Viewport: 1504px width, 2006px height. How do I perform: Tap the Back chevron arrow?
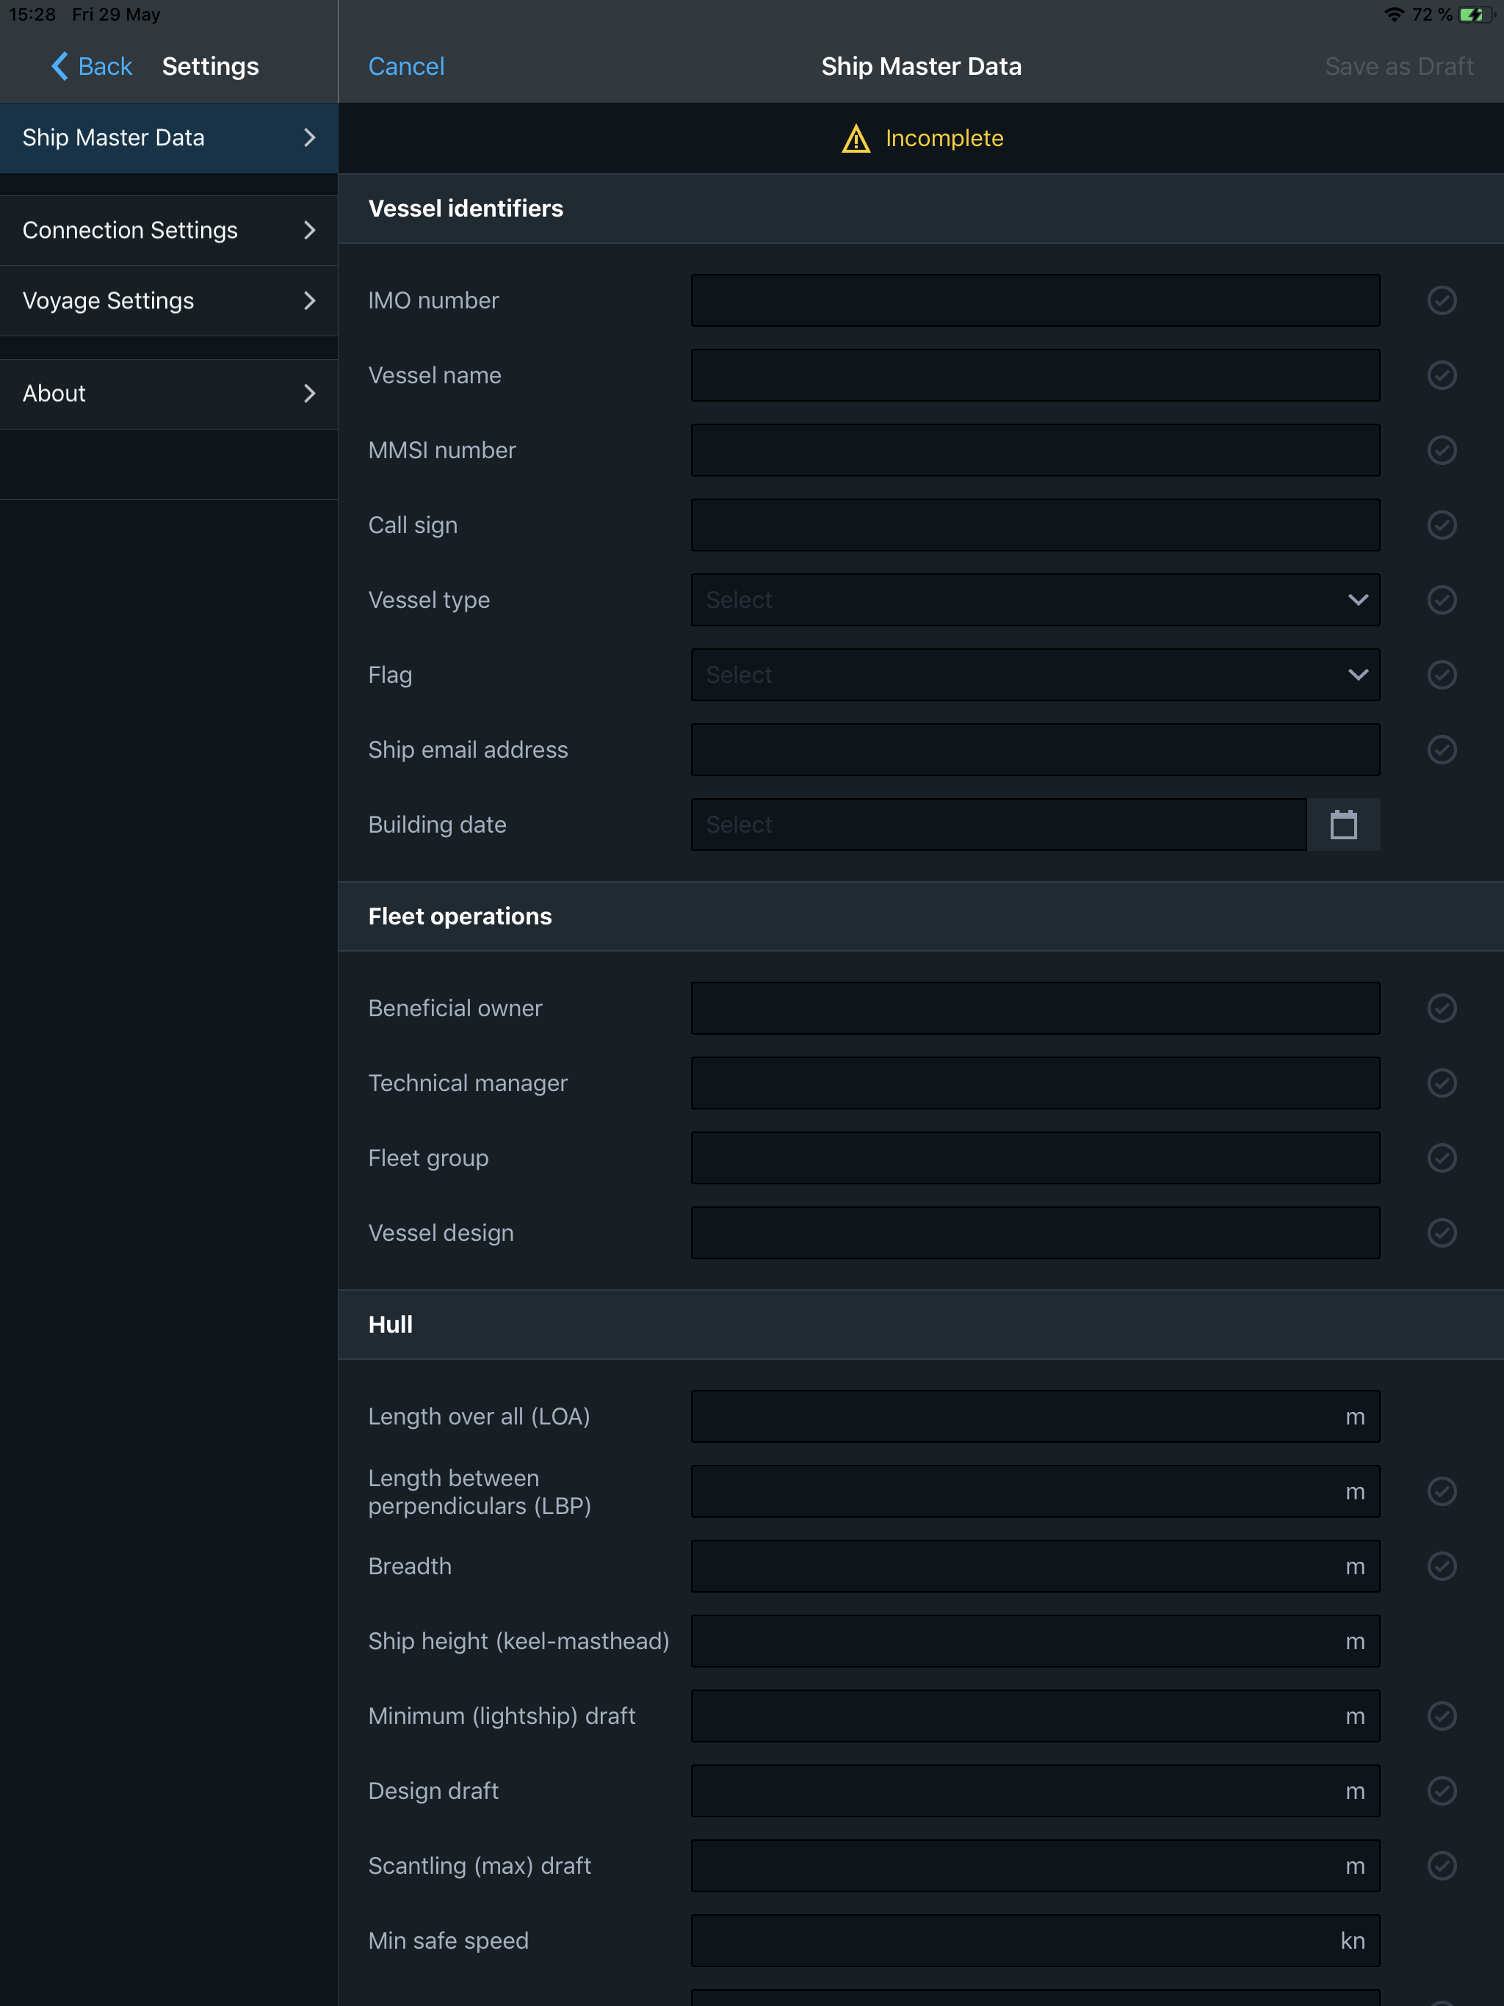60,66
